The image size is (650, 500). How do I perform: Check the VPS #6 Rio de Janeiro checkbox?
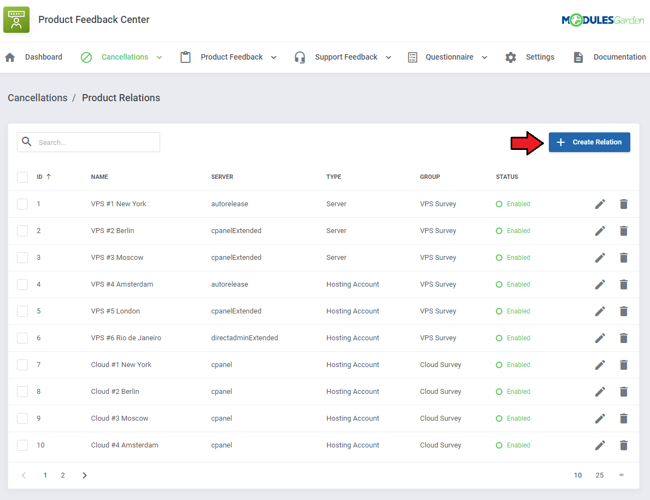coord(22,338)
